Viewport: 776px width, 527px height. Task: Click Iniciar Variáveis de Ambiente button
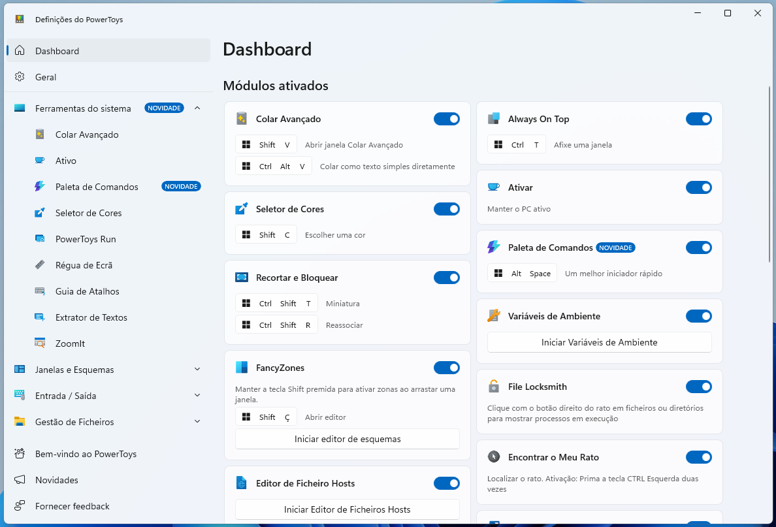[600, 342]
